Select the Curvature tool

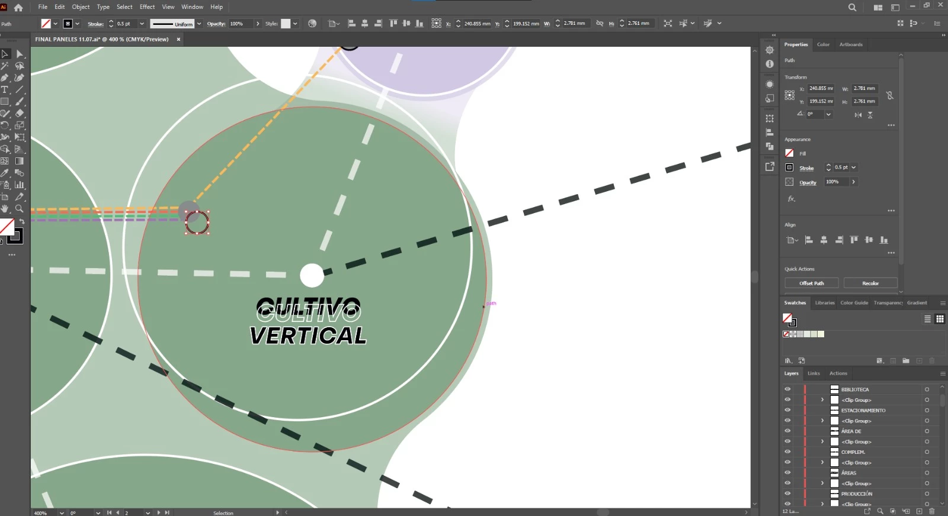[20, 78]
